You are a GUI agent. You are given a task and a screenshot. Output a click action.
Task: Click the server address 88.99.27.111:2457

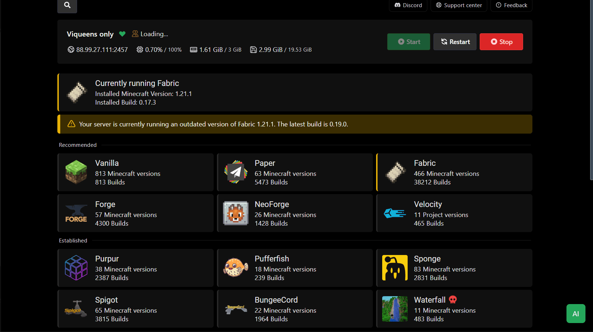click(x=102, y=49)
